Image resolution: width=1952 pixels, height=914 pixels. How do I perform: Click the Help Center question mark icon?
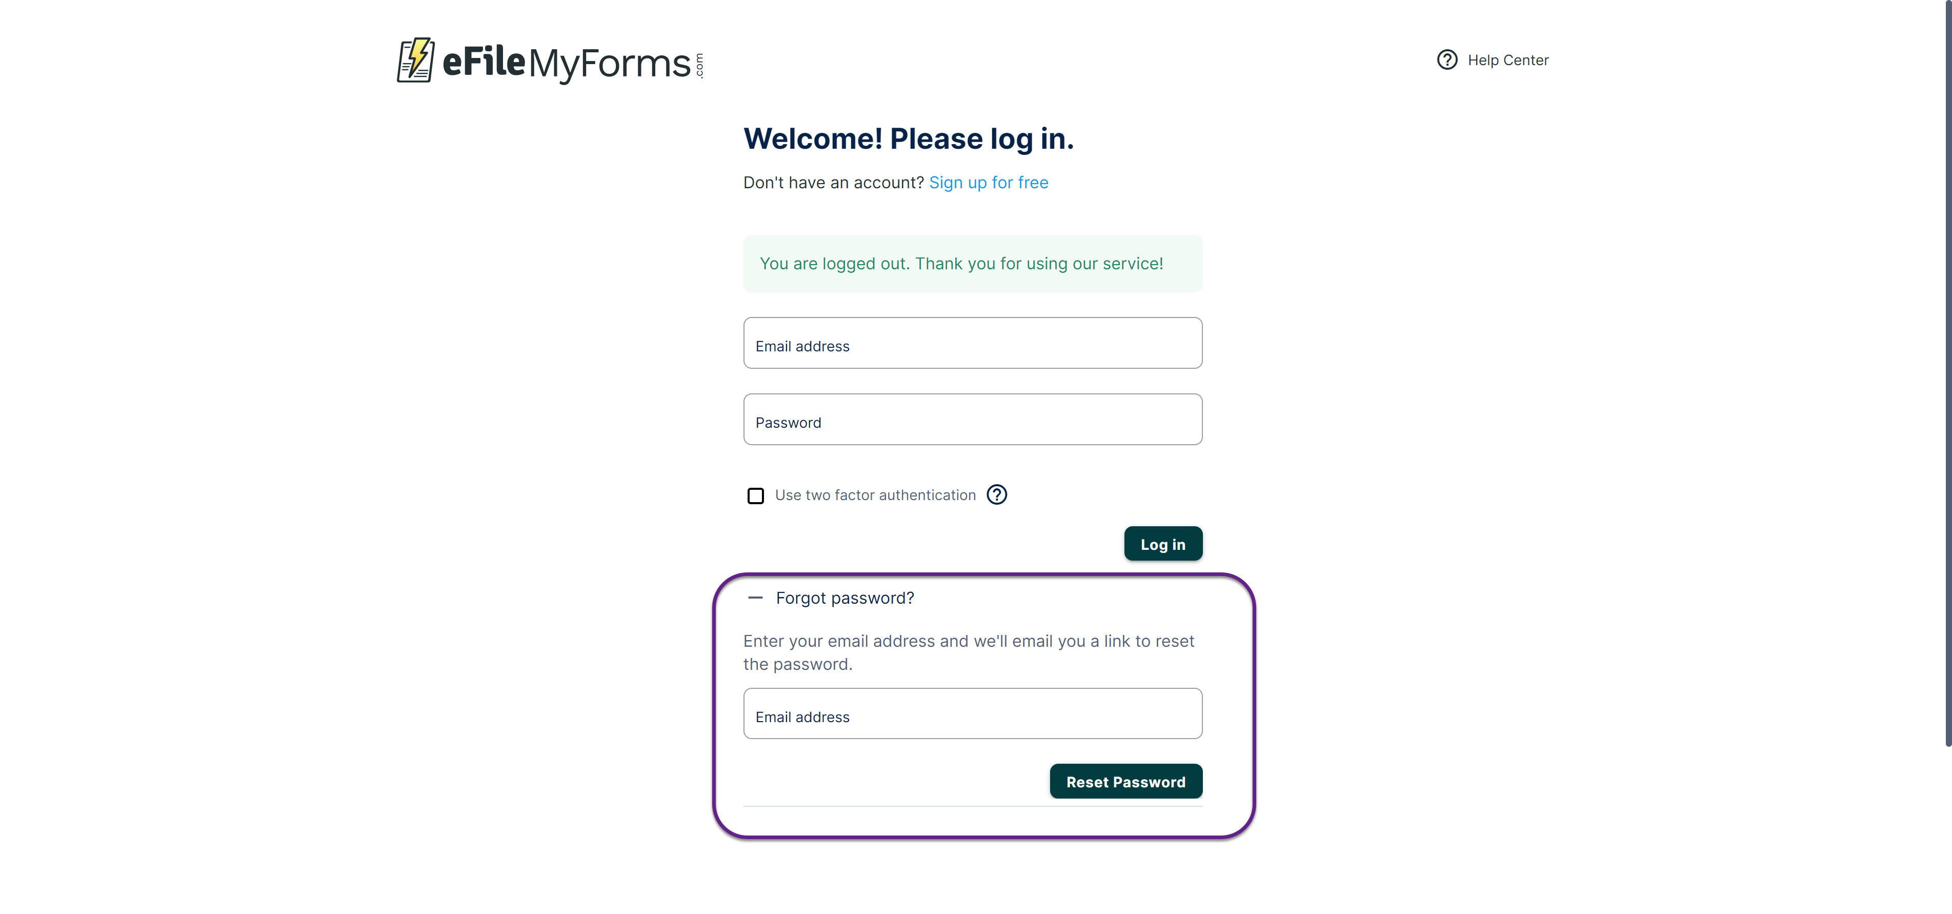pos(1446,60)
